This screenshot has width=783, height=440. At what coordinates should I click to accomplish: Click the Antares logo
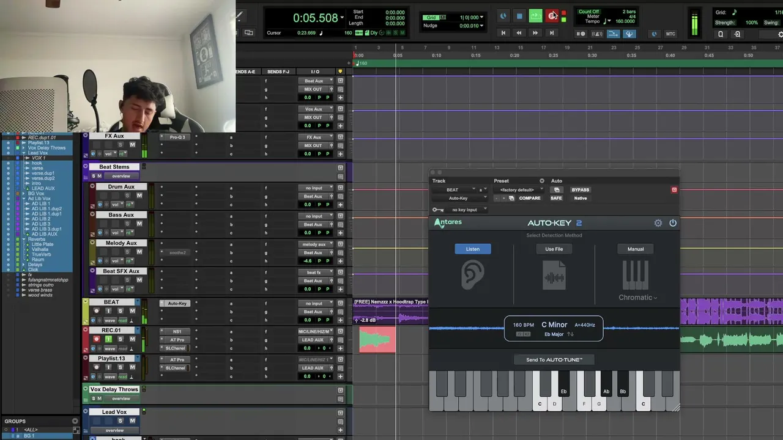[448, 222]
